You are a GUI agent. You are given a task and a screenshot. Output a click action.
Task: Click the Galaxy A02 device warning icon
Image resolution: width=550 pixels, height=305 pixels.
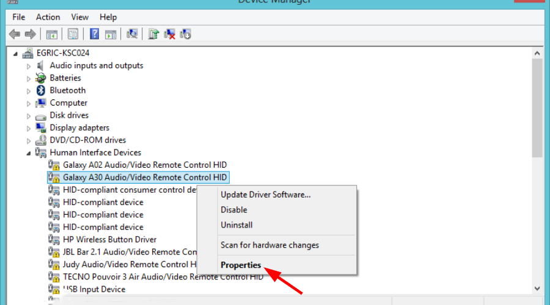tap(54, 165)
